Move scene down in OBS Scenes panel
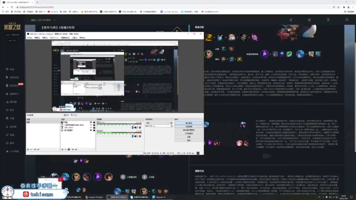 pyautogui.click(x=38, y=149)
